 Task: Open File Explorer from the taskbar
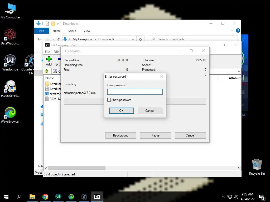32,197
